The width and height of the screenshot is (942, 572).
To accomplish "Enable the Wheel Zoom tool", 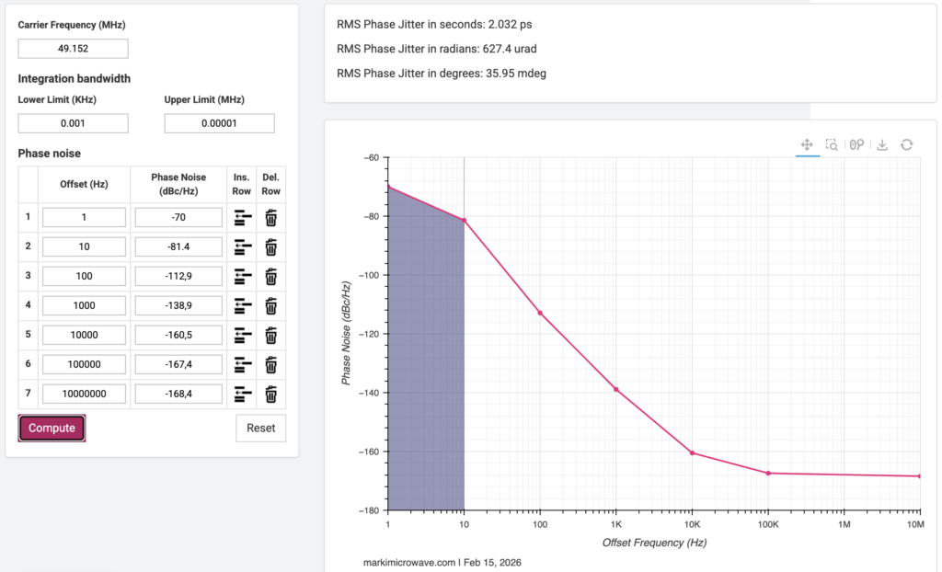I will pyautogui.click(x=856, y=144).
